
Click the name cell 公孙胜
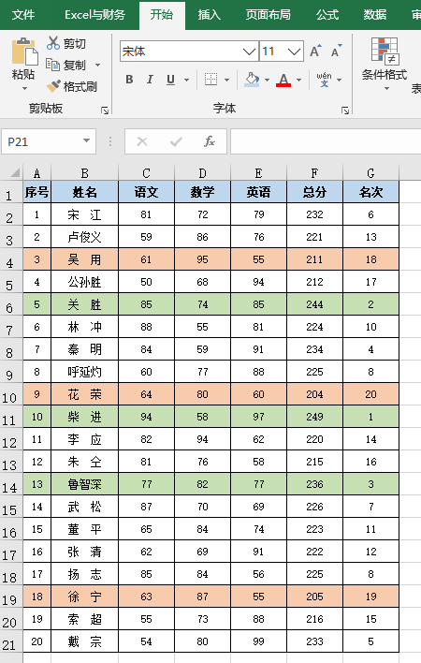pos(84,282)
